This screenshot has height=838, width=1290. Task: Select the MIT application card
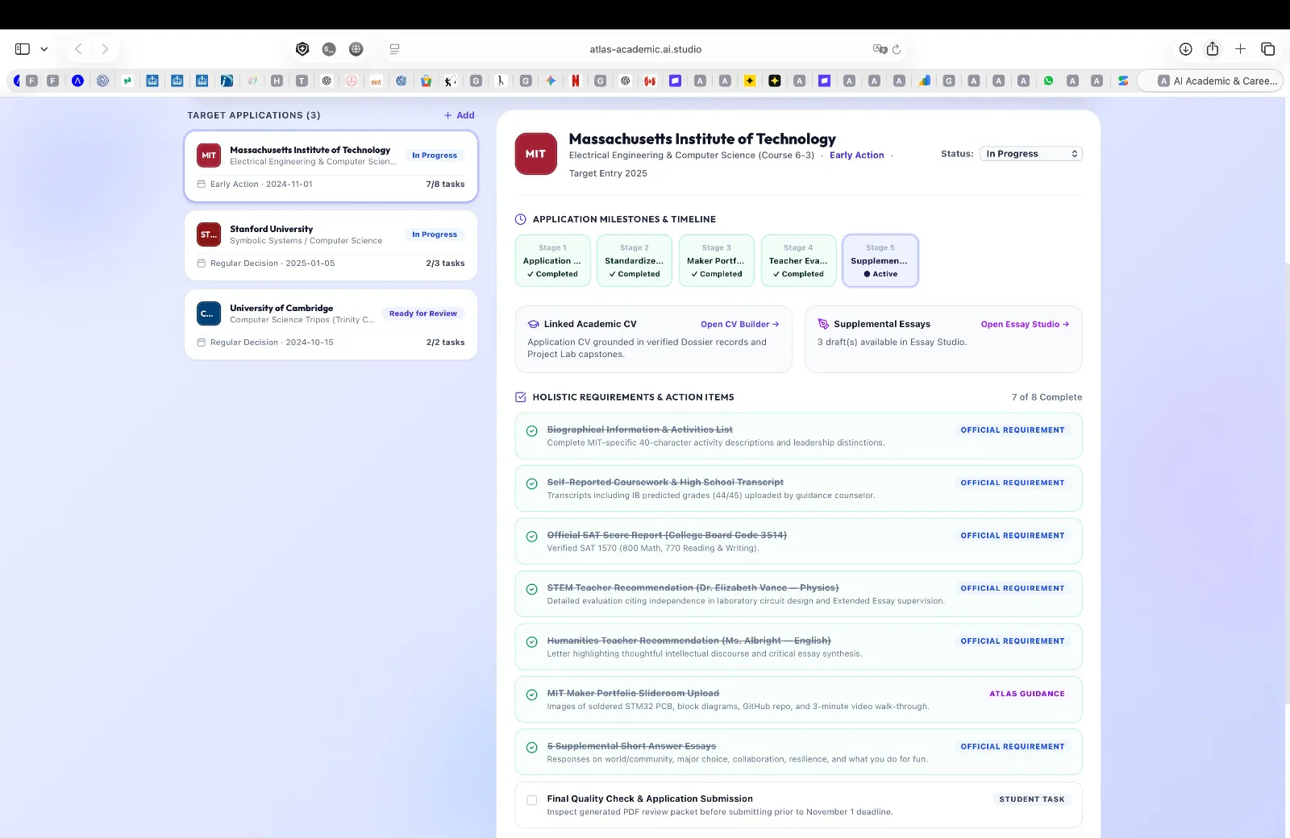331,166
